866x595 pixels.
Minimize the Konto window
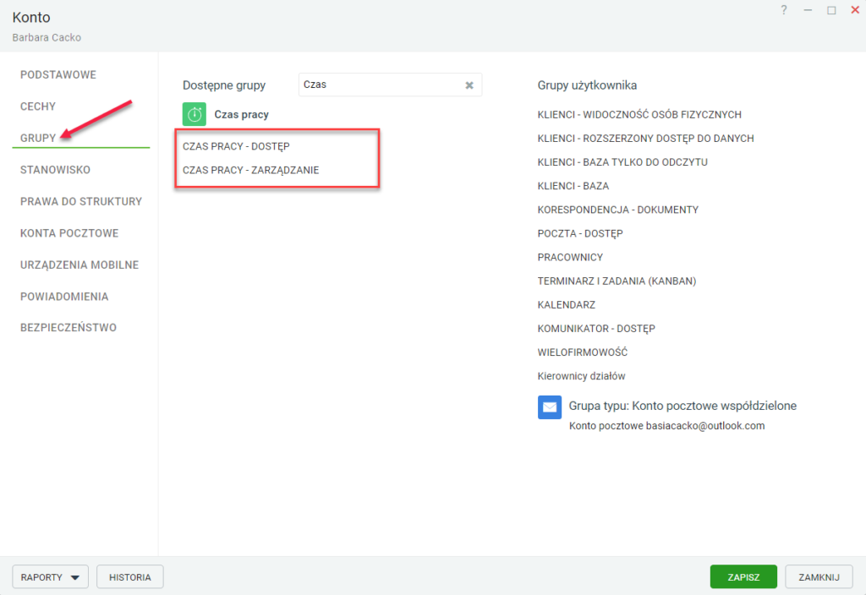pyautogui.click(x=808, y=10)
